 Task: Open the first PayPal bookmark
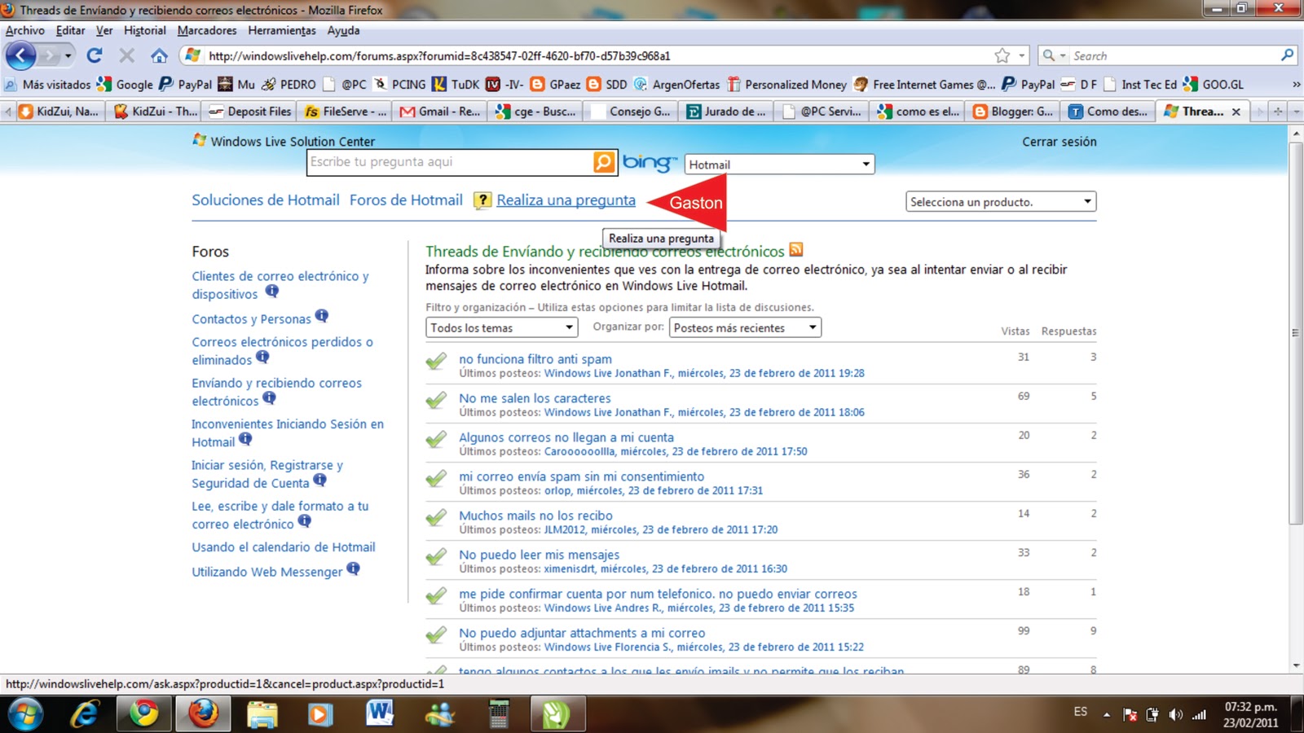[x=186, y=84]
